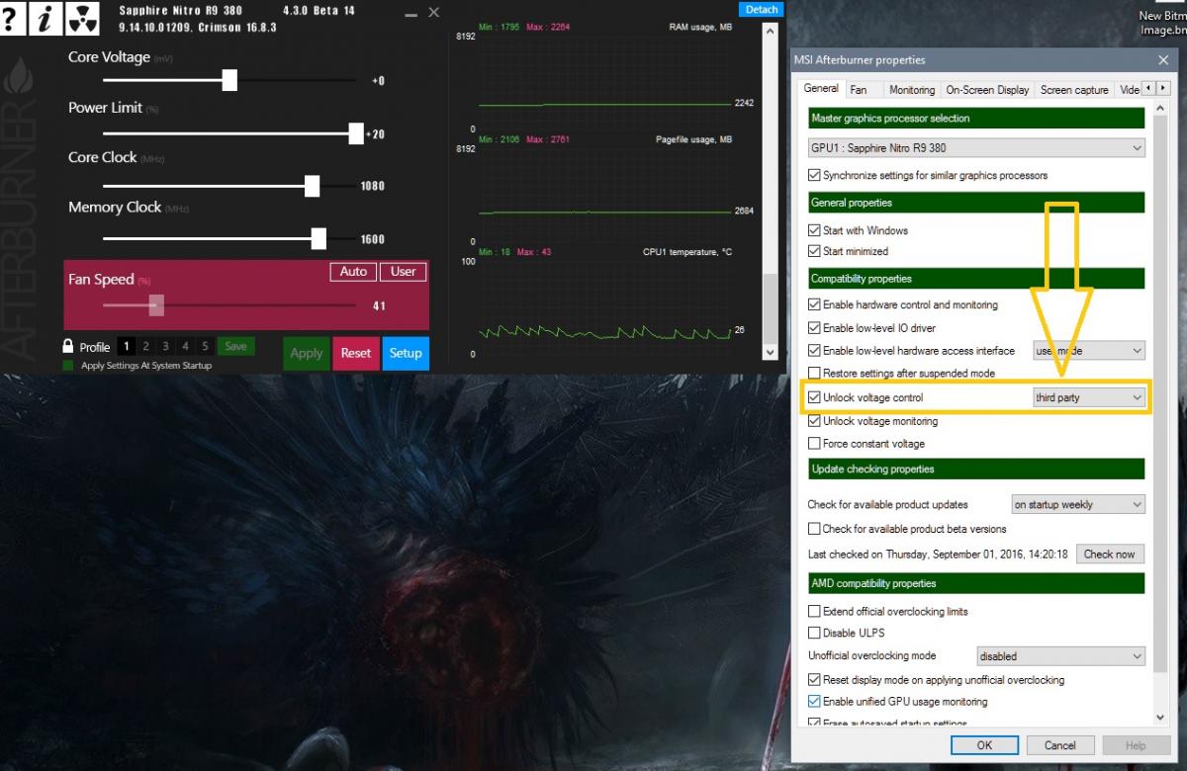Toggle Enable low-level hardware access interface
1187x771 pixels.
tap(815, 350)
